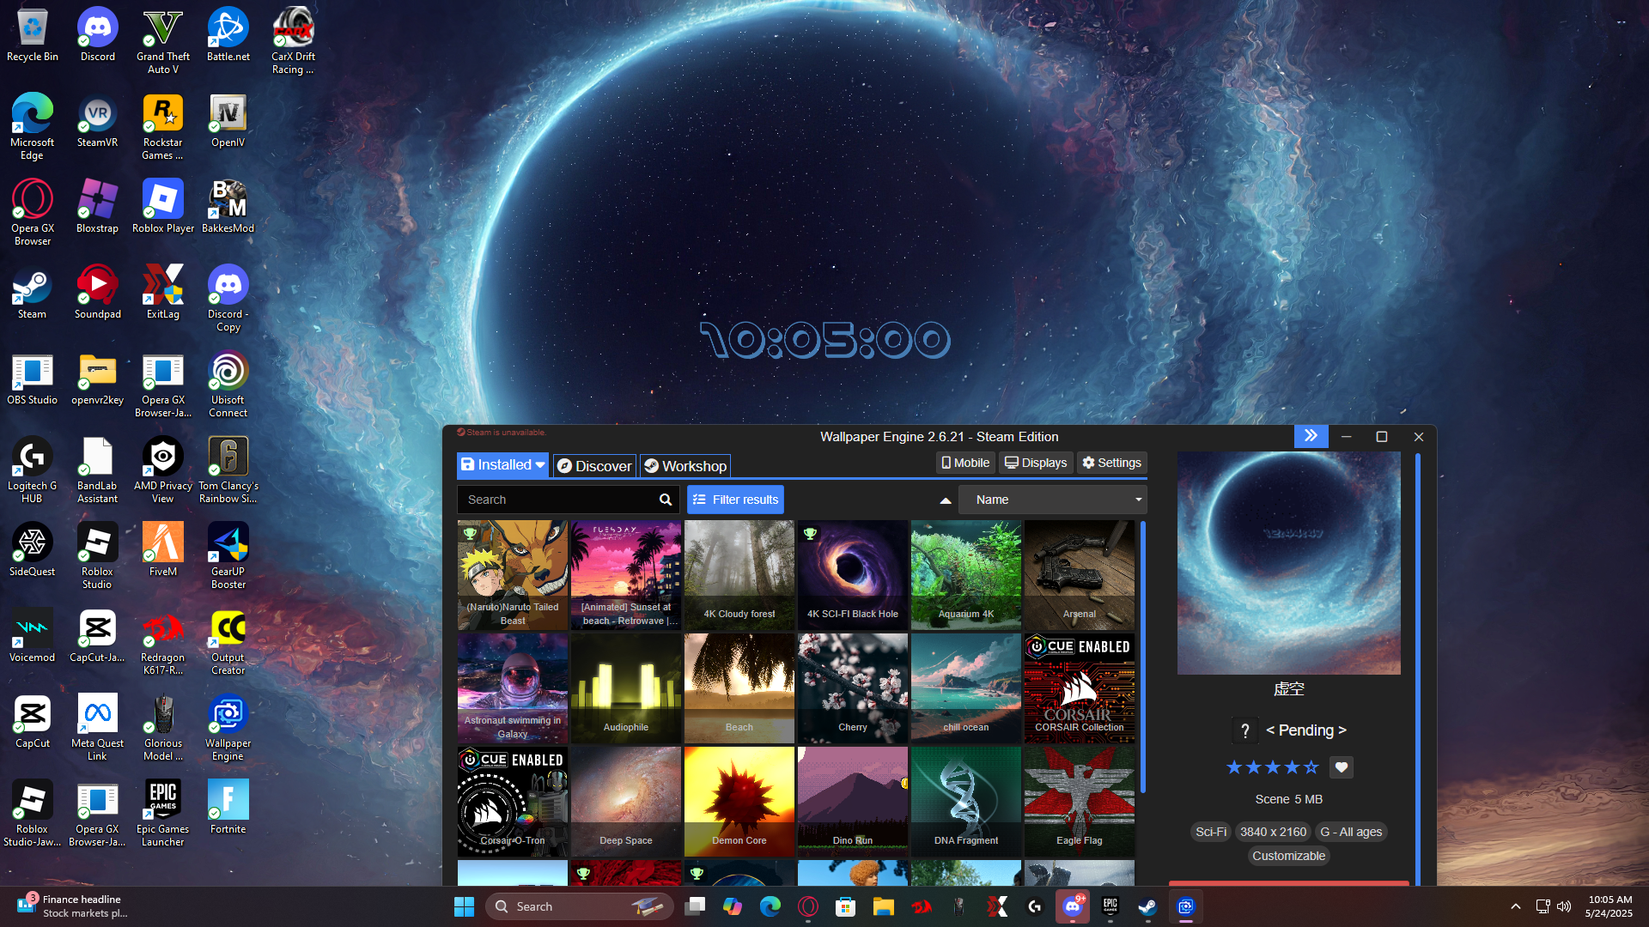1649x927 pixels.
Task: Click the heart favorite icon
Action: 1341,767
